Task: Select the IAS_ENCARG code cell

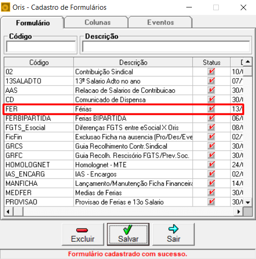Action: [39, 174]
